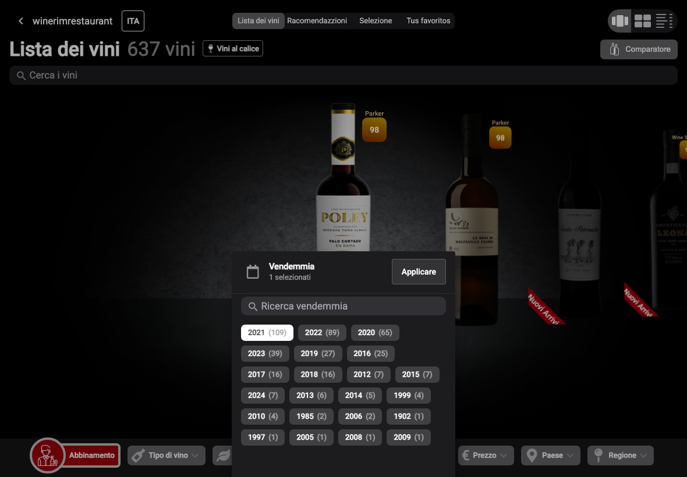Apply the vintage filter with Applicare
687x477 pixels.
pyautogui.click(x=419, y=272)
